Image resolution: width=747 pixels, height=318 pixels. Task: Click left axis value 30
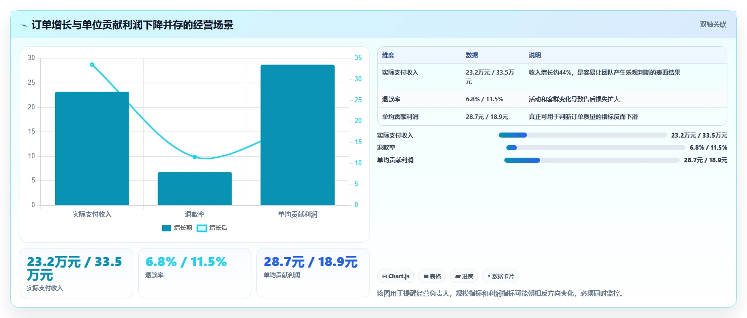pos(31,58)
